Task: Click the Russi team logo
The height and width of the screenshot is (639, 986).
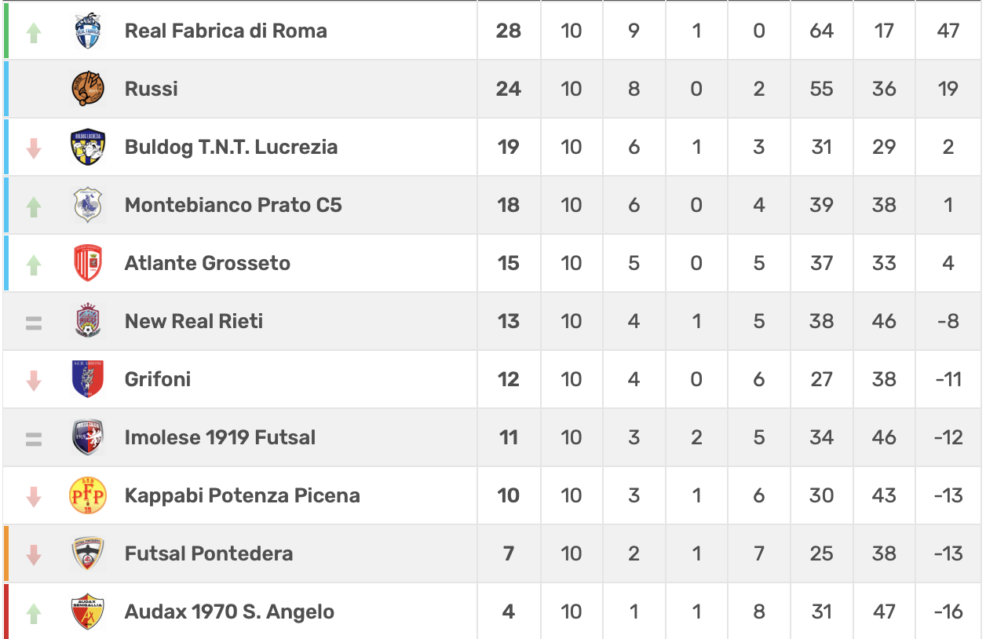Action: (x=88, y=89)
